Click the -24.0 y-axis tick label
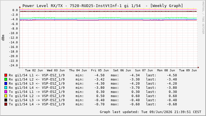Viewport: 206px width, 116px height. pyautogui.click(x=13, y=65)
